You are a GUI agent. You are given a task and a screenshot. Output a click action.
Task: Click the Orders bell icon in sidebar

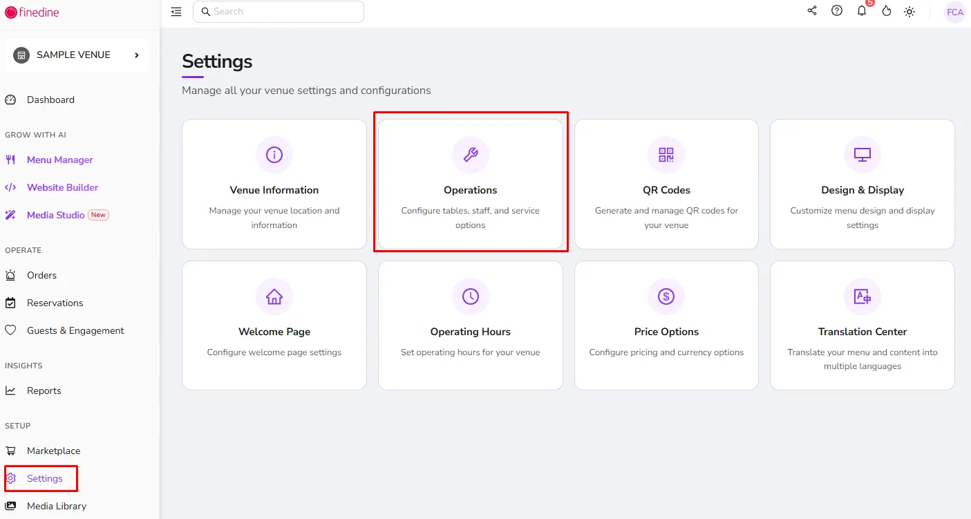pyautogui.click(x=10, y=275)
